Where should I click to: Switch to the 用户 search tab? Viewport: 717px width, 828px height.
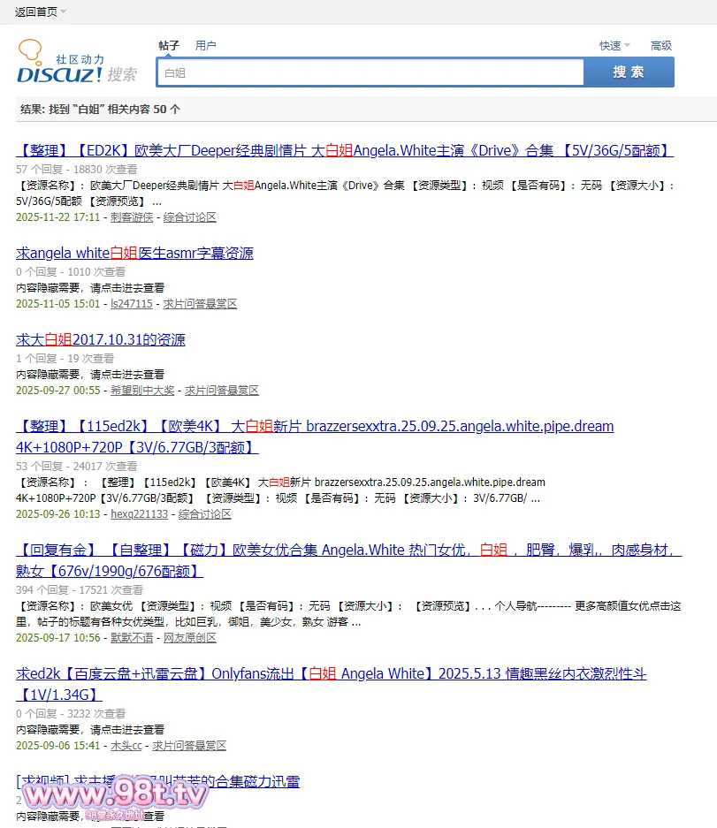coord(205,45)
